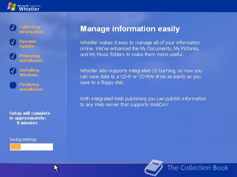This screenshot has height=177, width=237.
Task: Click the 'Saving settings' status label
Action: click(23, 139)
